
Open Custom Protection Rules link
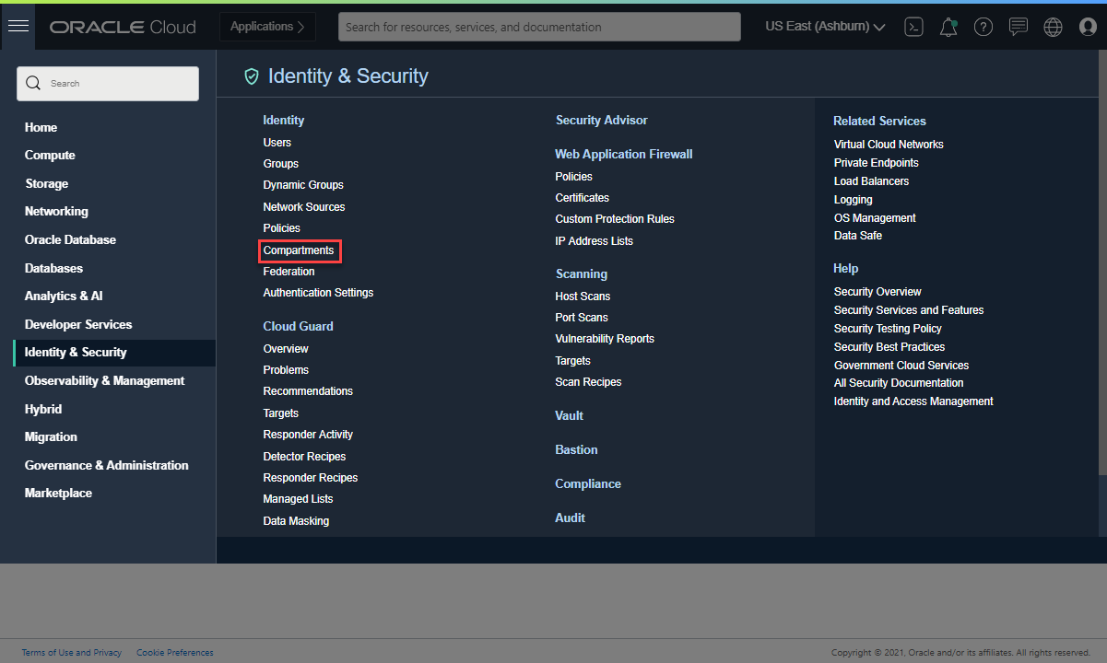tap(615, 219)
